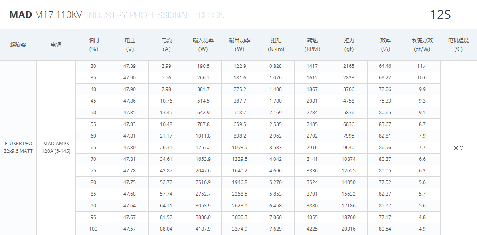Click input power value 787.8
Image resolution: width=477 pixels, height=235 pixels.
tap(203, 124)
